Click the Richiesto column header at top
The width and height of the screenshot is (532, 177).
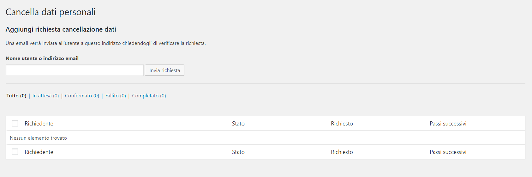[342, 124]
